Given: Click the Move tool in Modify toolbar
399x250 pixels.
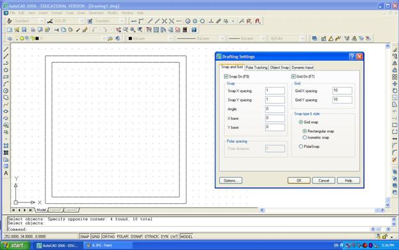Looking at the screenshot, I should tap(395, 84).
